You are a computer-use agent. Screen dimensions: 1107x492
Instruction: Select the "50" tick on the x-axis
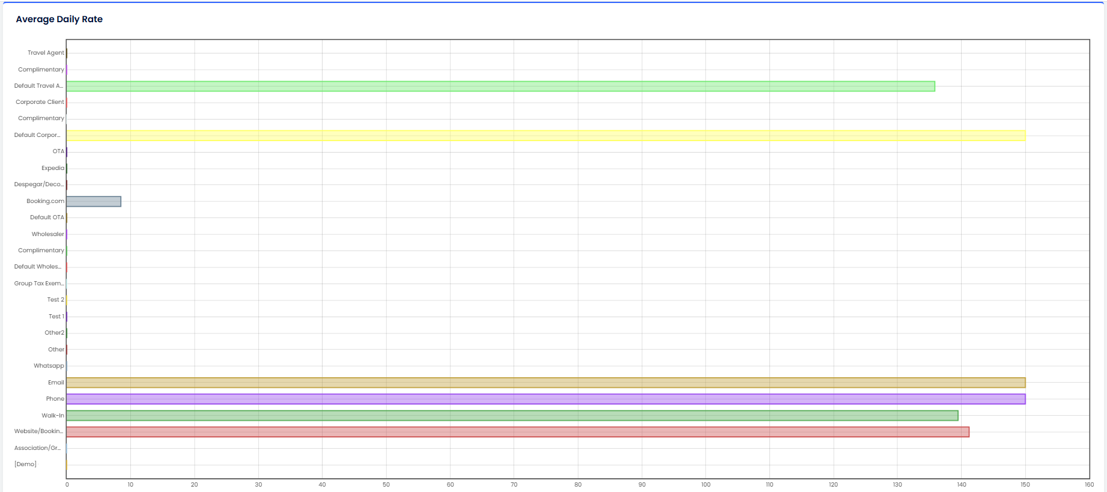click(x=386, y=485)
